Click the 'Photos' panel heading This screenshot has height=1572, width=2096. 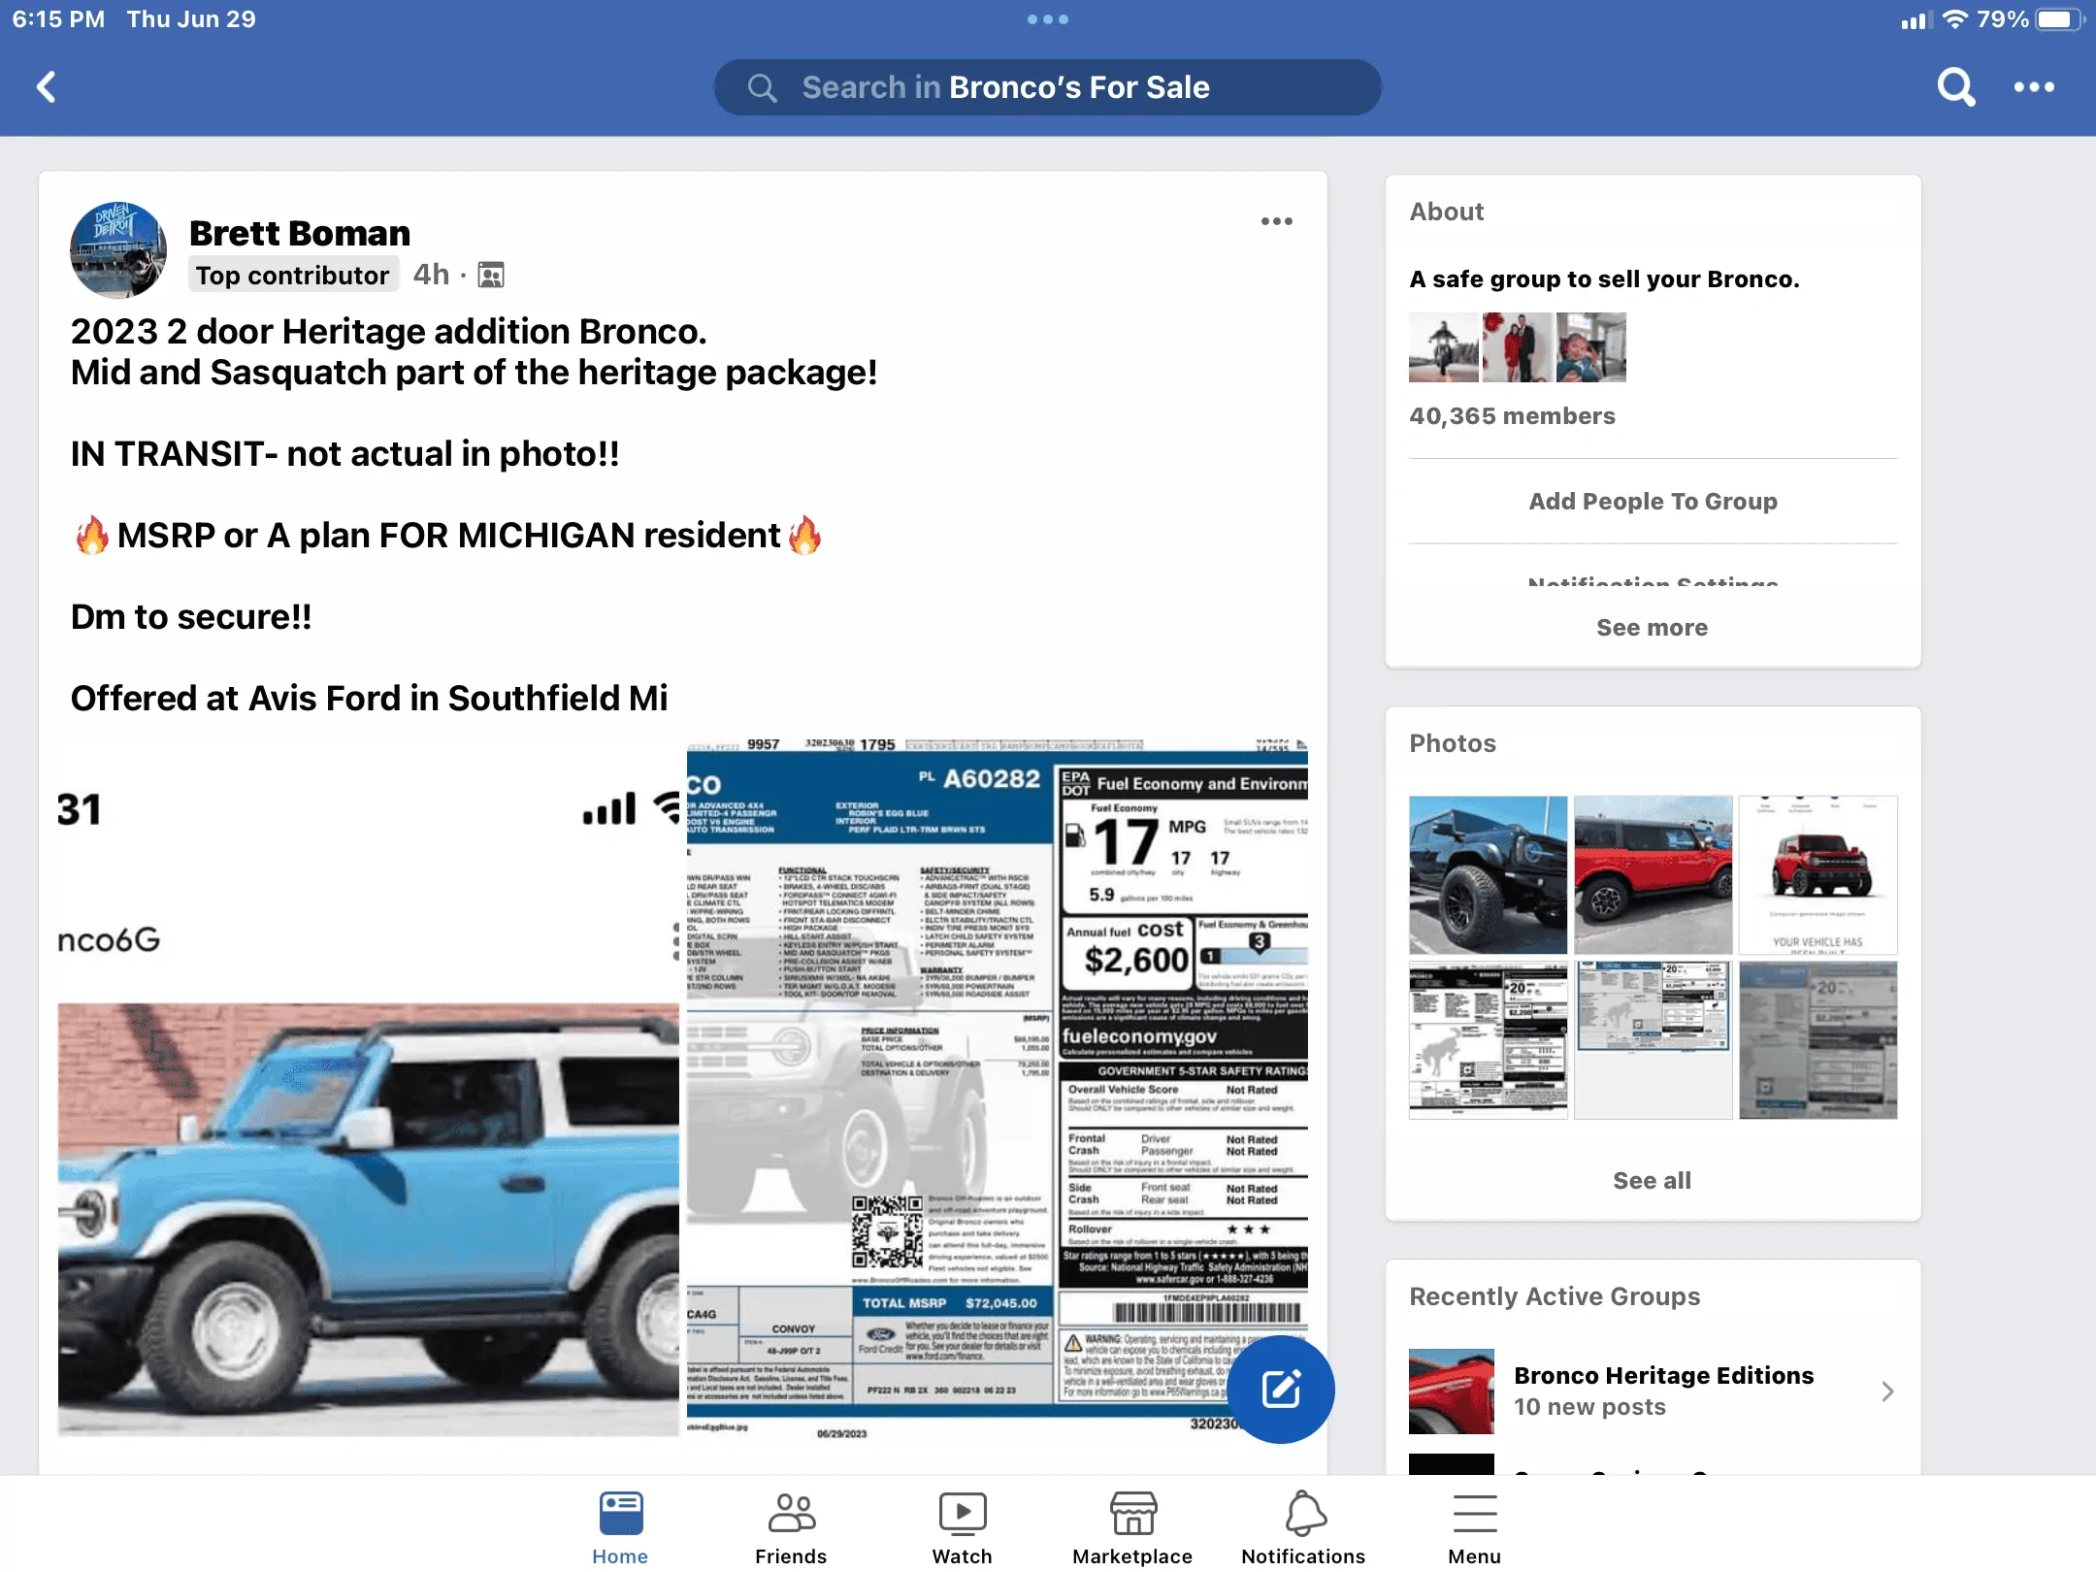[x=1453, y=743]
